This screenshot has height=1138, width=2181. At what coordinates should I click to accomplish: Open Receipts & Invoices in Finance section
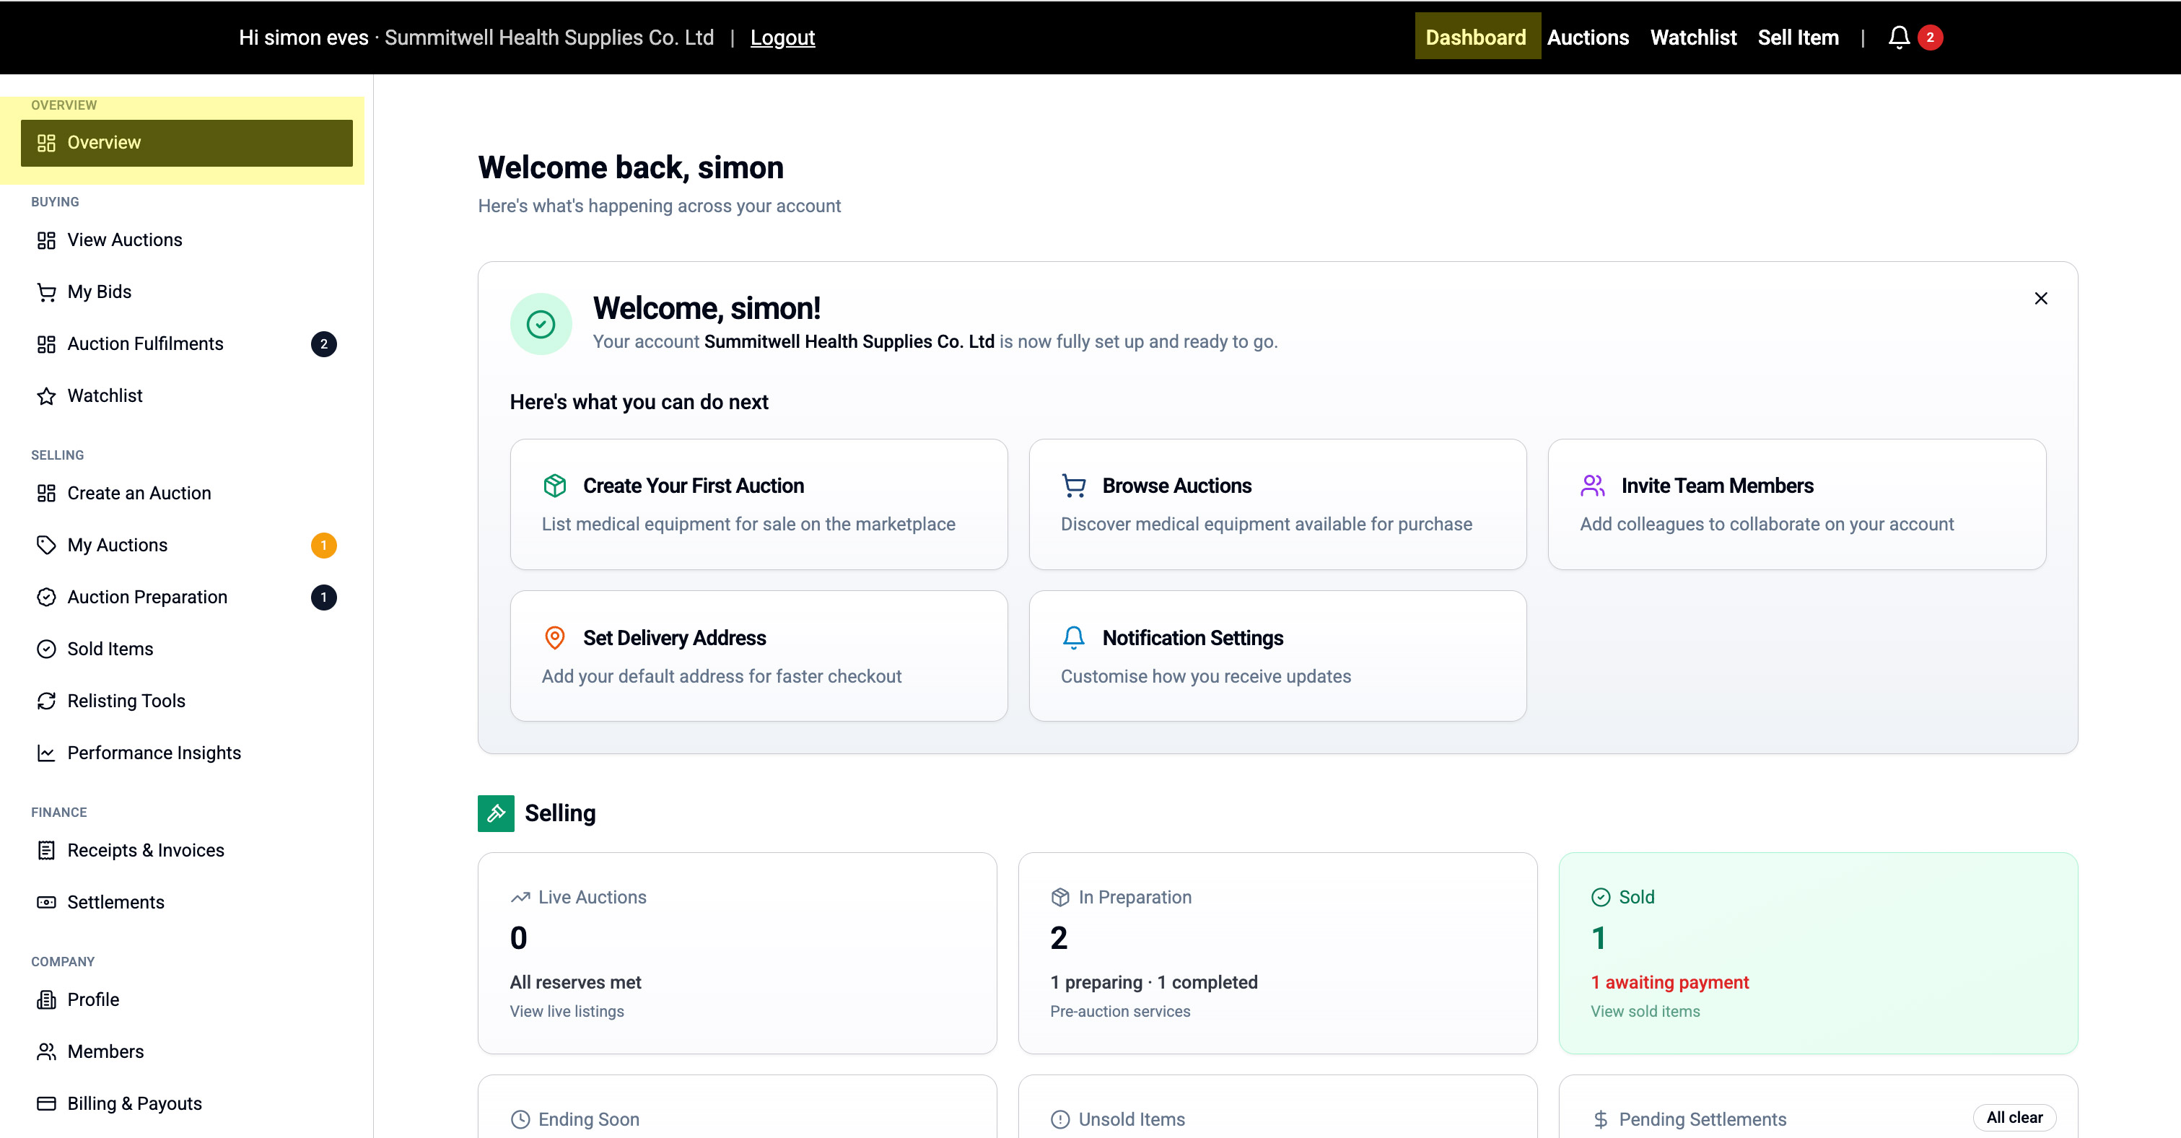(146, 850)
